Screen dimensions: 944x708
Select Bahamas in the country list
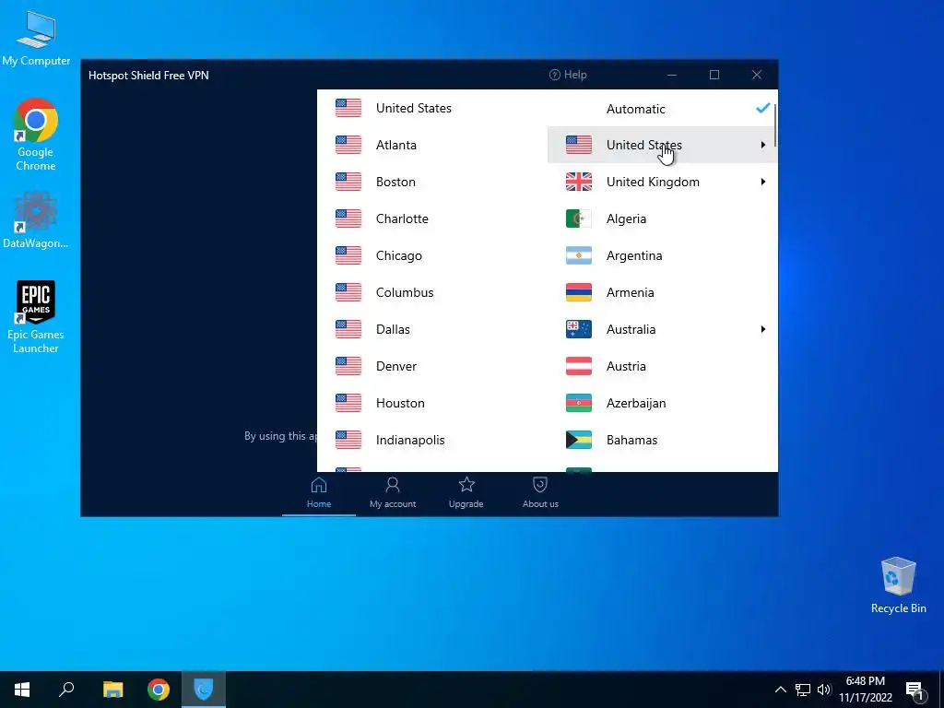click(x=662, y=440)
